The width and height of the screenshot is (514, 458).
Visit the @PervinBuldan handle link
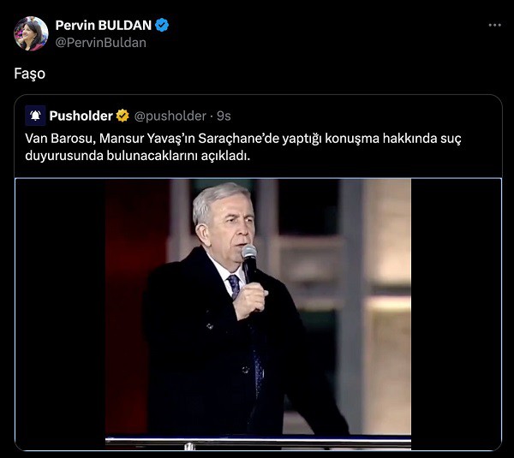[100, 43]
